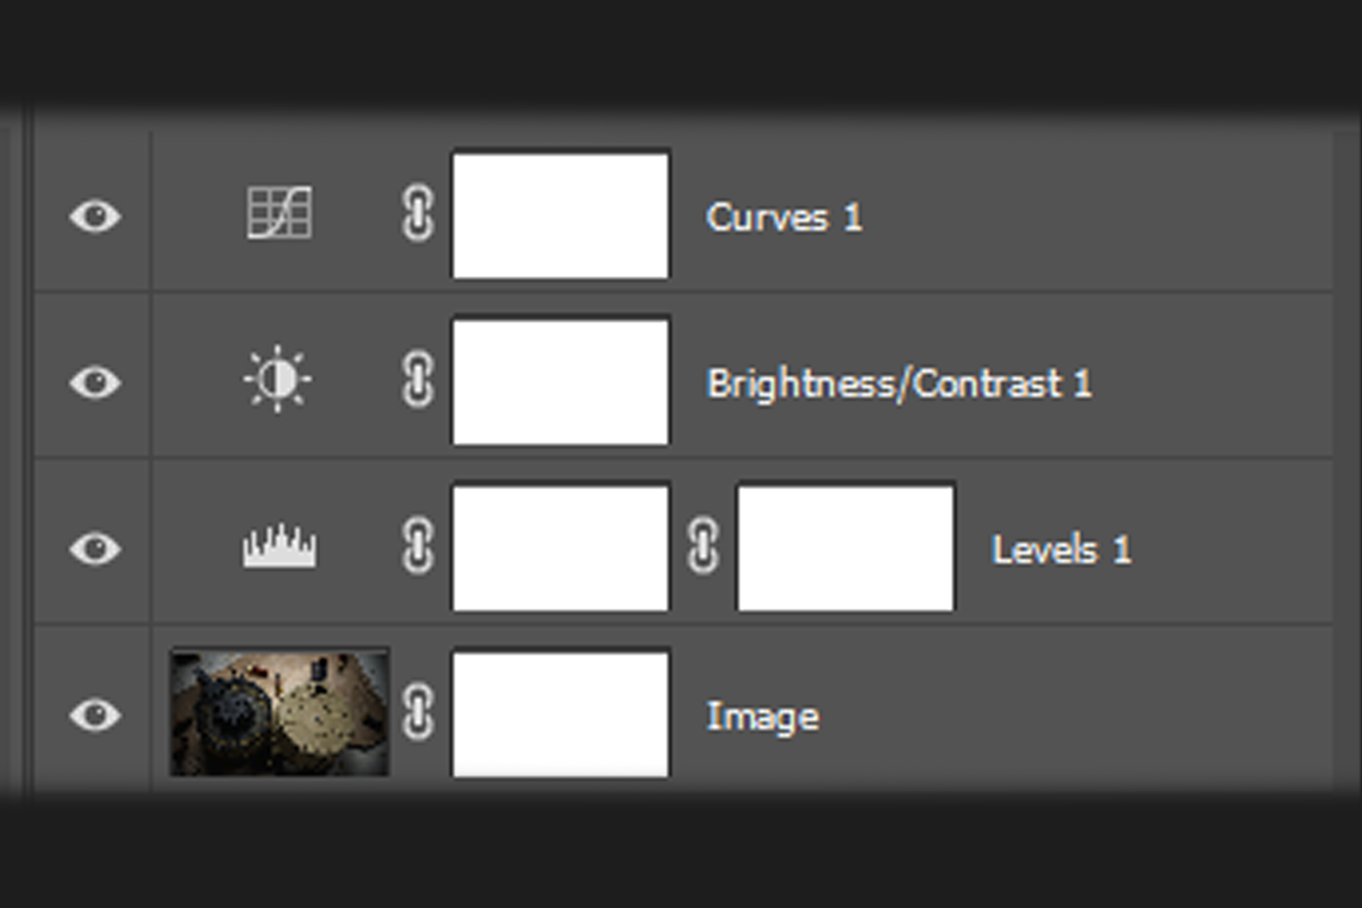Click the mask link icon on Image layer
1362x908 pixels.
click(x=418, y=713)
